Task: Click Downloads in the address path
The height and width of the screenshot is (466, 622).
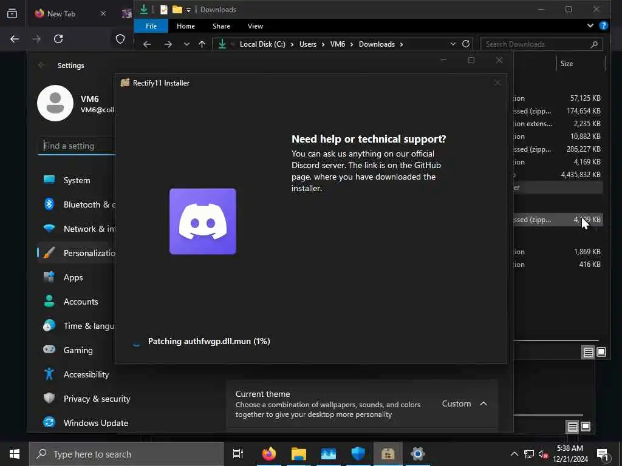Action: pyautogui.click(x=377, y=44)
